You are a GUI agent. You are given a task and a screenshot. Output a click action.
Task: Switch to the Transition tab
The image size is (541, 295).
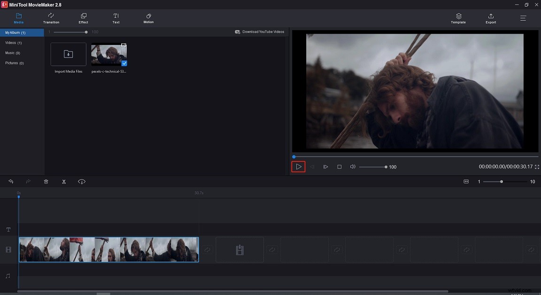(51, 18)
